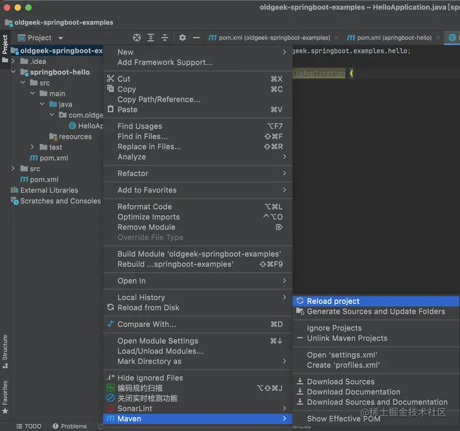The image size is (460, 431).
Task: Choose Unlink Maven Projects
Action: [x=376, y=338]
